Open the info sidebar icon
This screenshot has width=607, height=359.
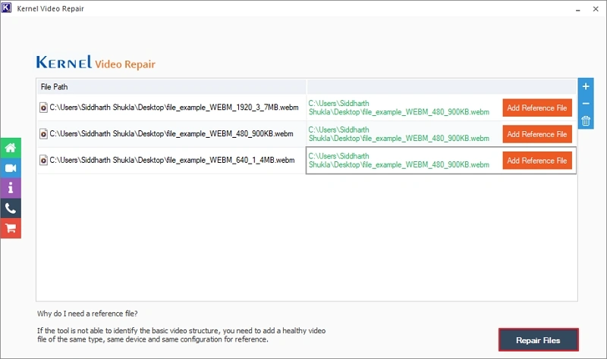click(11, 188)
